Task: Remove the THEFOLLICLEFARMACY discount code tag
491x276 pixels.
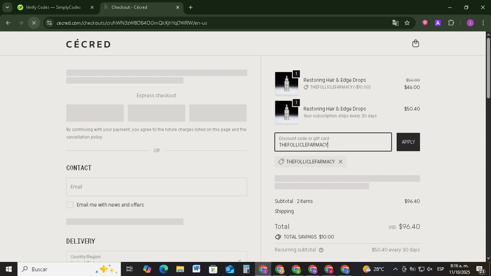Action: [x=340, y=162]
